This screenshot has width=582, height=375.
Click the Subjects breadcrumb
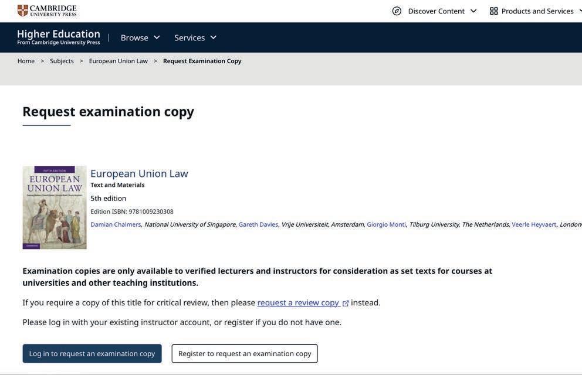62,61
